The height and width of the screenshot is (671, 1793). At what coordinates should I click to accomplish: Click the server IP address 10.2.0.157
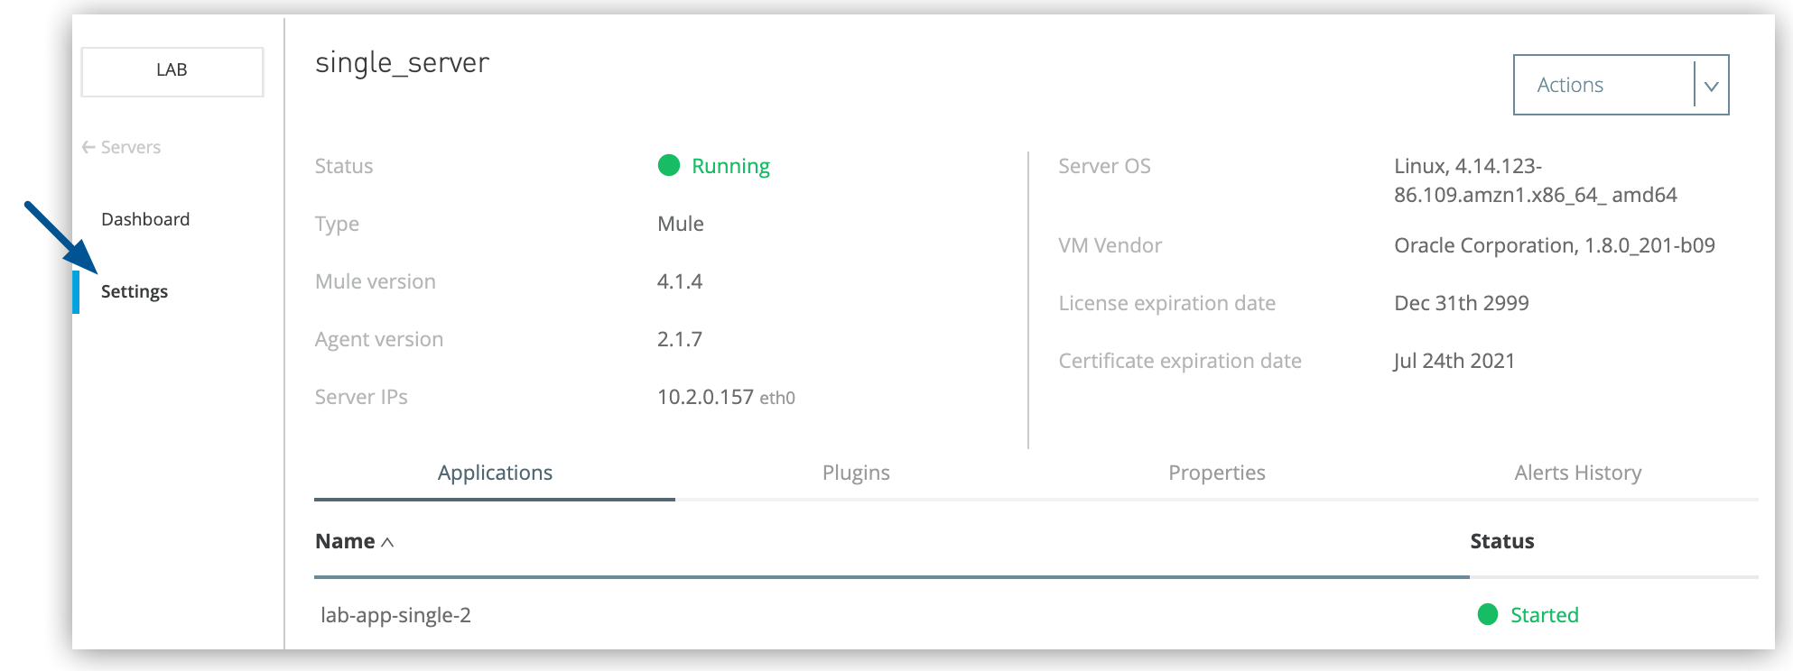(705, 397)
